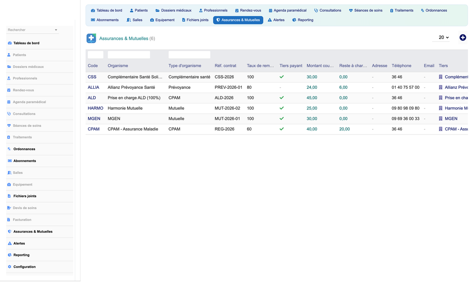Image resolution: width=473 pixels, height=293 pixels.
Task: Click the sidebar Assurances & Mutuelles shield icon
Action: tap(9, 231)
